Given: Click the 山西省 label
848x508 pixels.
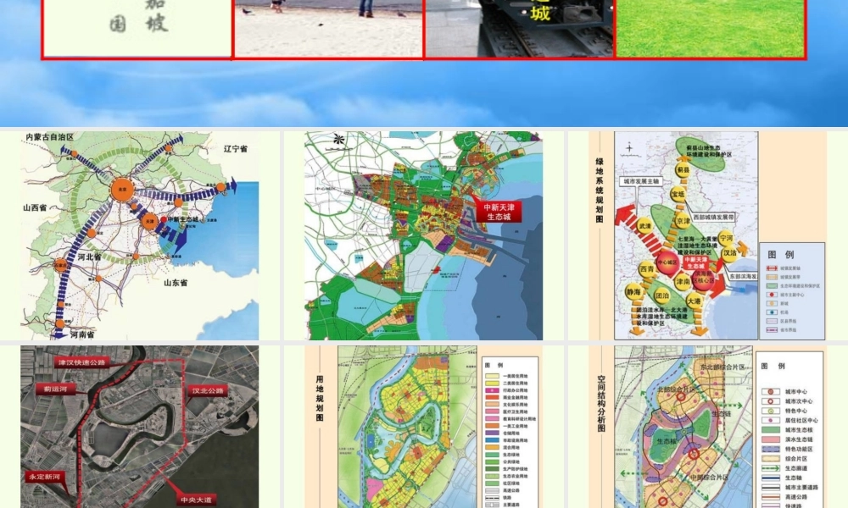Looking at the screenshot, I should click(x=35, y=207).
